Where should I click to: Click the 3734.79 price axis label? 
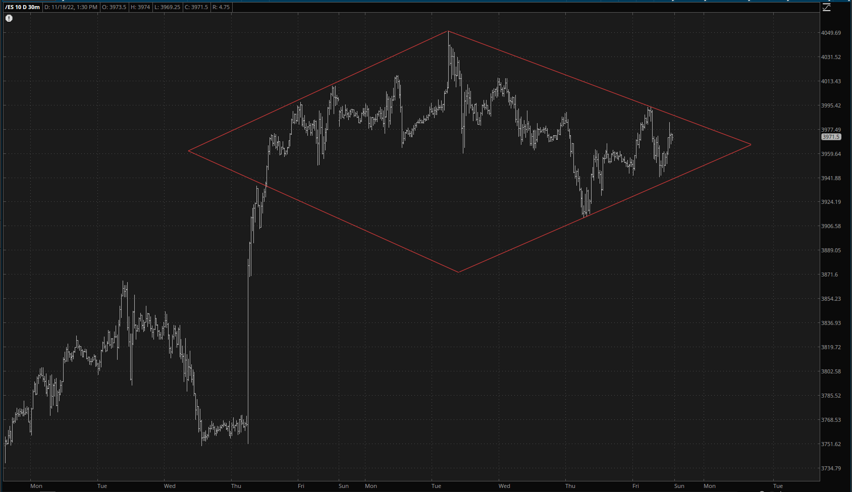(831, 468)
